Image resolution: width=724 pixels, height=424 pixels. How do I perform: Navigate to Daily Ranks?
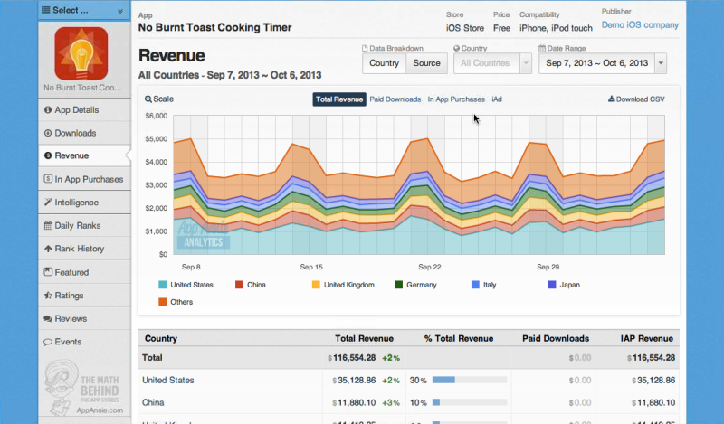[84, 226]
